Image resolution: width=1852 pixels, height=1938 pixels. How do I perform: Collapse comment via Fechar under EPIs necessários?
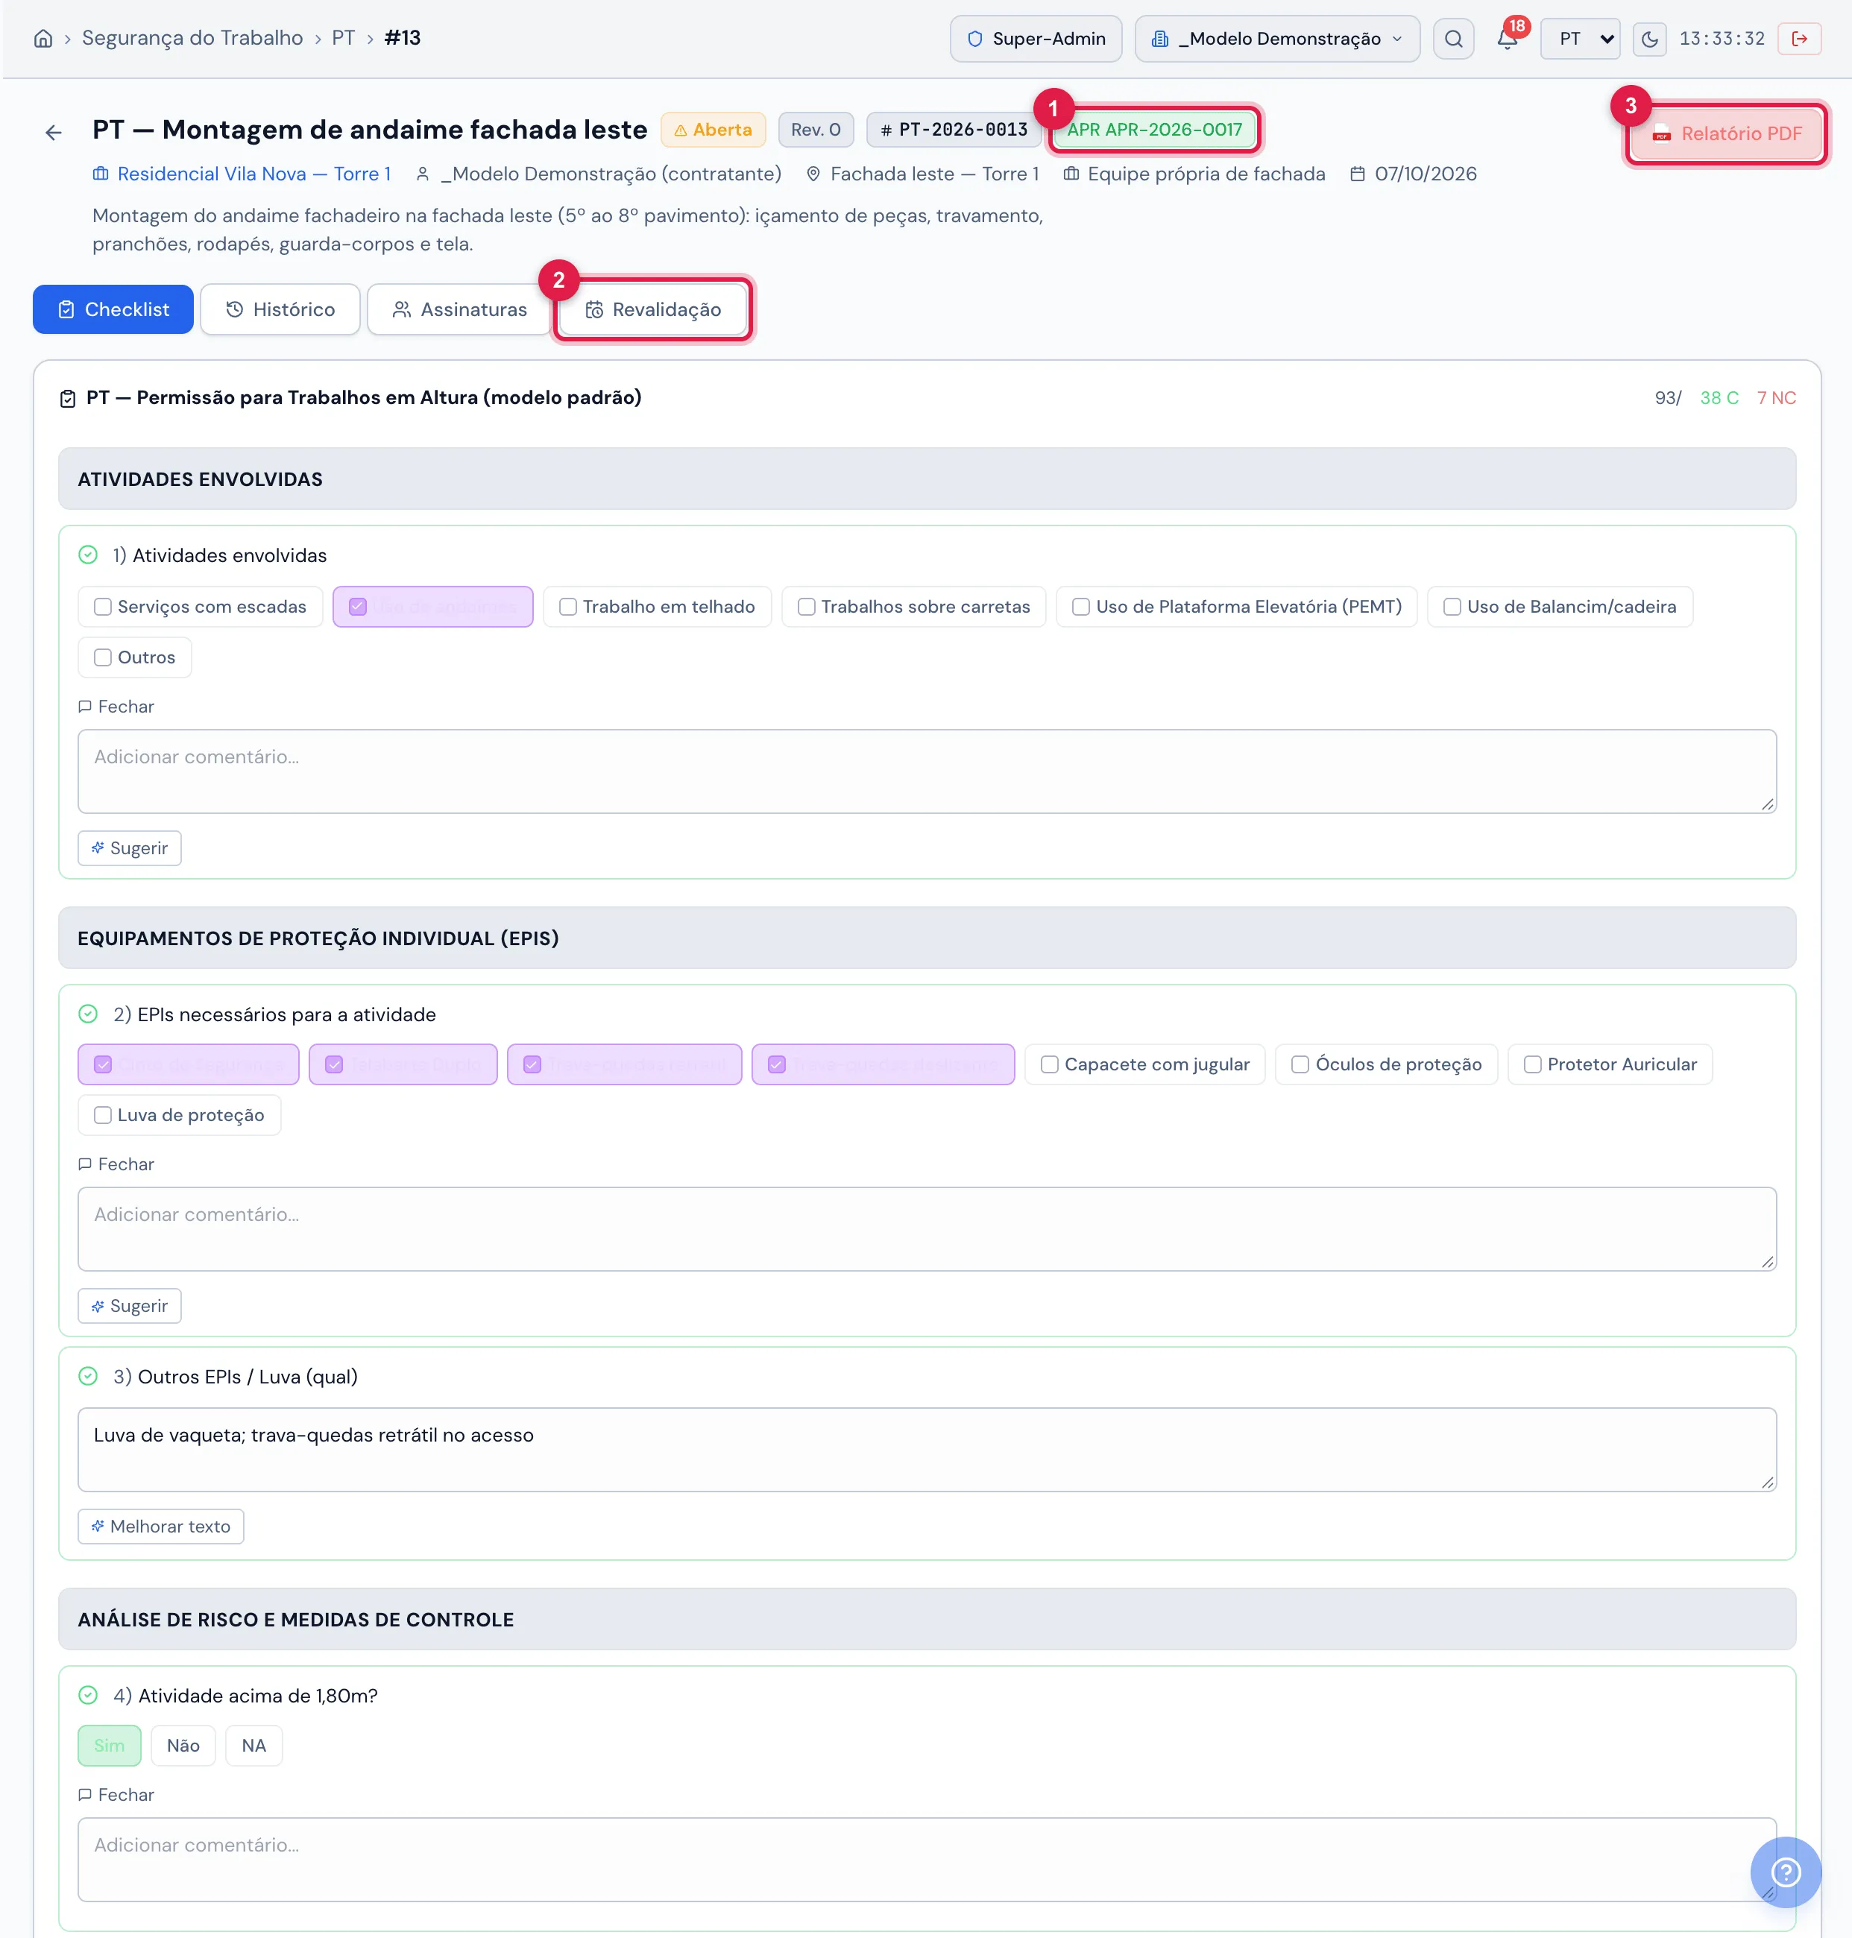[116, 1164]
